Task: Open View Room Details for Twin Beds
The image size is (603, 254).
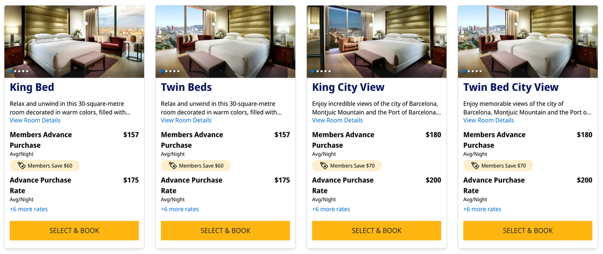Action: tap(186, 120)
